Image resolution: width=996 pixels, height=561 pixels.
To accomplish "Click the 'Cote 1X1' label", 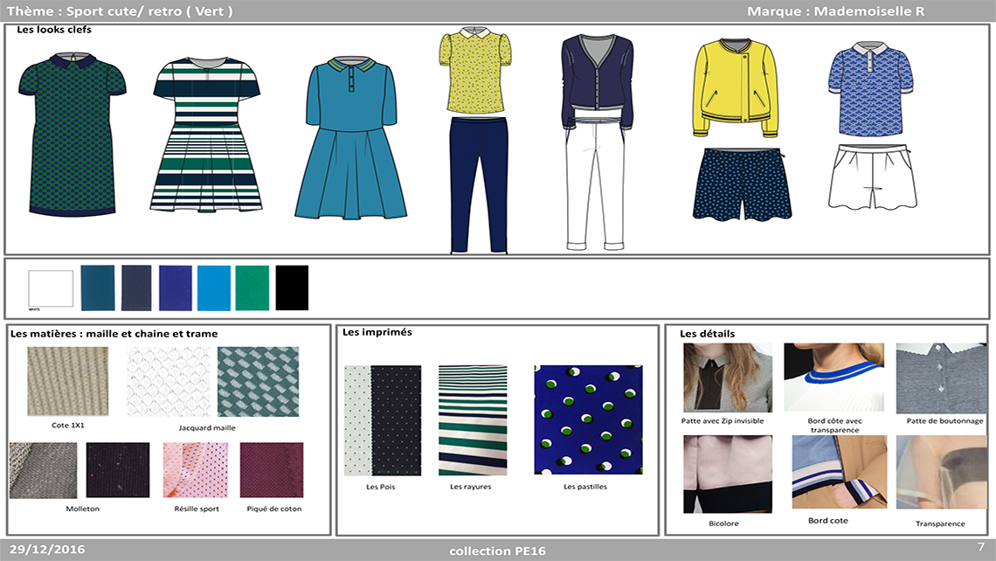I will tap(68, 425).
